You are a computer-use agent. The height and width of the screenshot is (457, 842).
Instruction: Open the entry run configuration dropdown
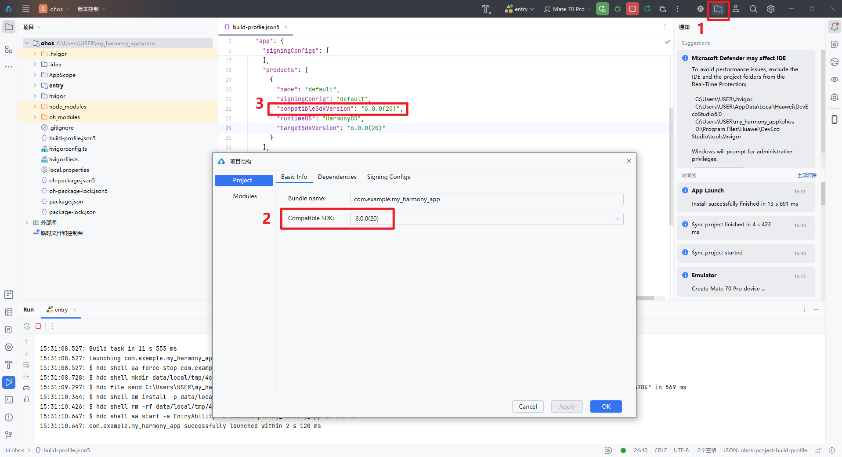pyautogui.click(x=520, y=9)
